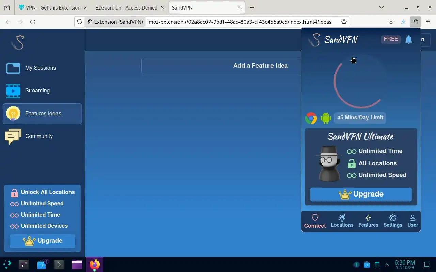436x272 pixels.
Task: Select Features Ideas sidebar item
Action: tap(42, 114)
